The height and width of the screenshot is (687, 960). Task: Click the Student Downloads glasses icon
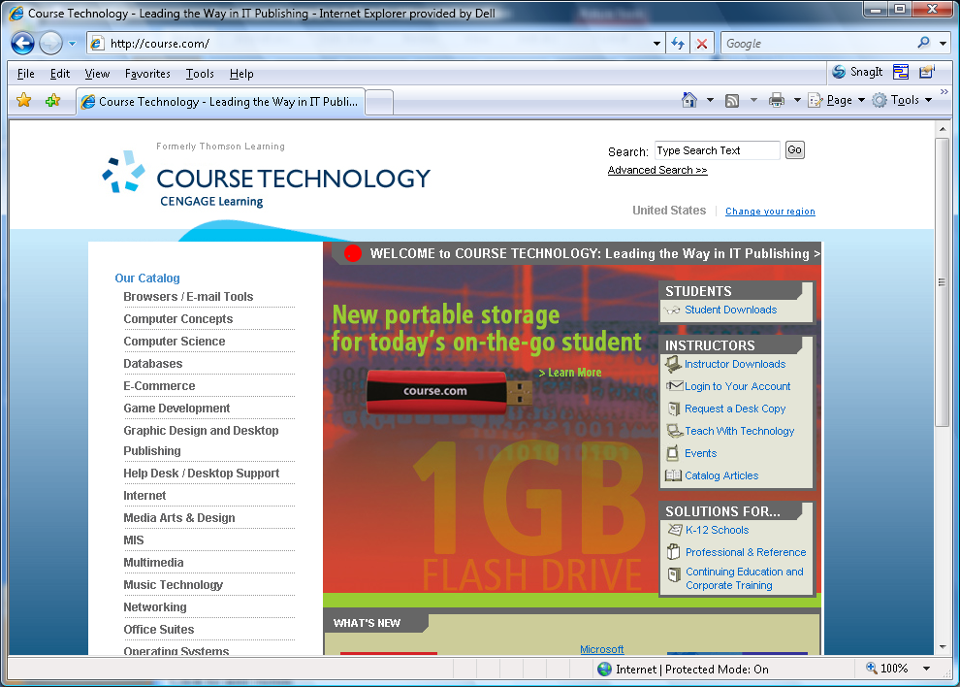click(672, 311)
